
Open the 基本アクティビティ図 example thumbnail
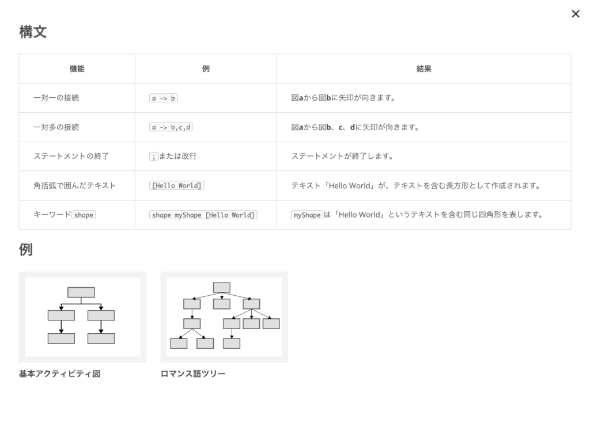[82, 317]
